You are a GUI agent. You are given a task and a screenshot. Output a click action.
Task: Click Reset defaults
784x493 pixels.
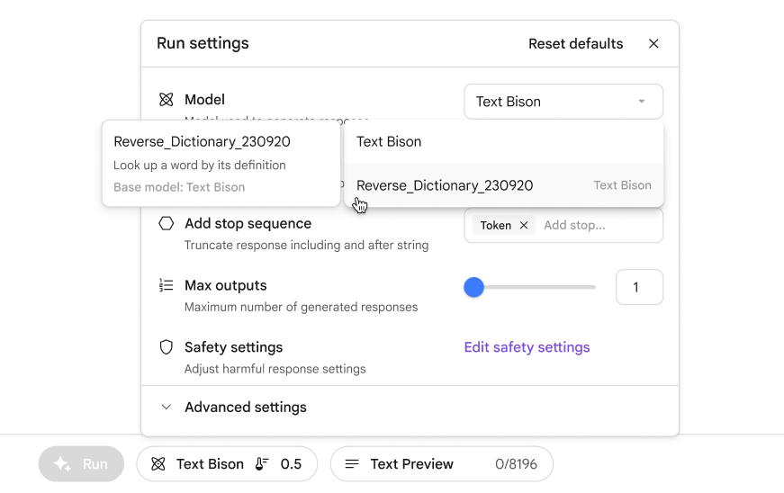click(x=575, y=43)
